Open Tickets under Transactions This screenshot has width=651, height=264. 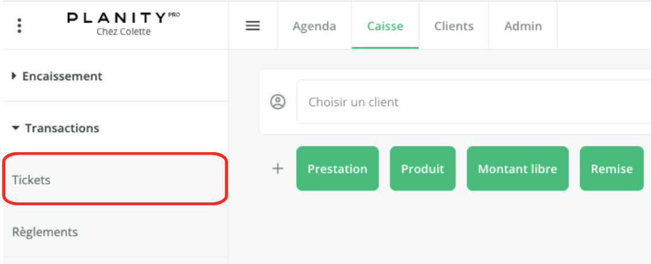115,179
